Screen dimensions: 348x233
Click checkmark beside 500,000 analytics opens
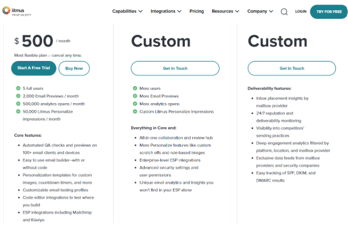(x=18, y=104)
